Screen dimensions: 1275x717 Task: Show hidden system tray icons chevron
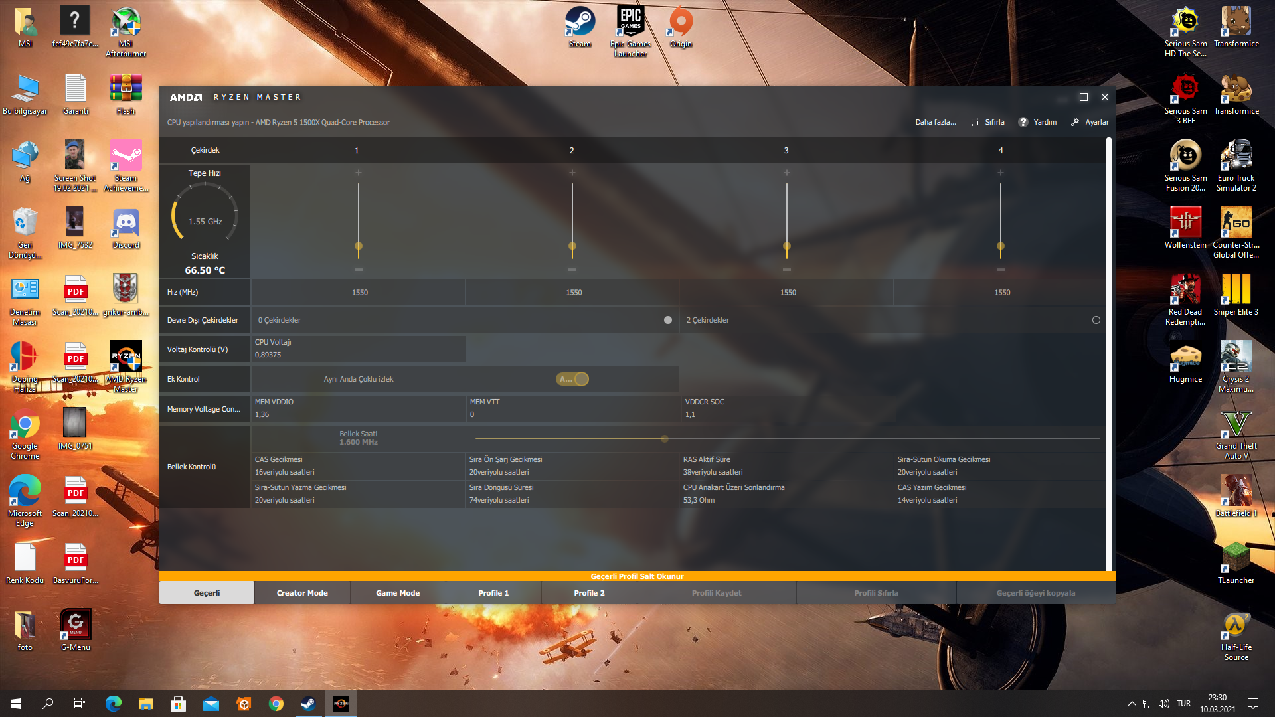pos(1132,704)
